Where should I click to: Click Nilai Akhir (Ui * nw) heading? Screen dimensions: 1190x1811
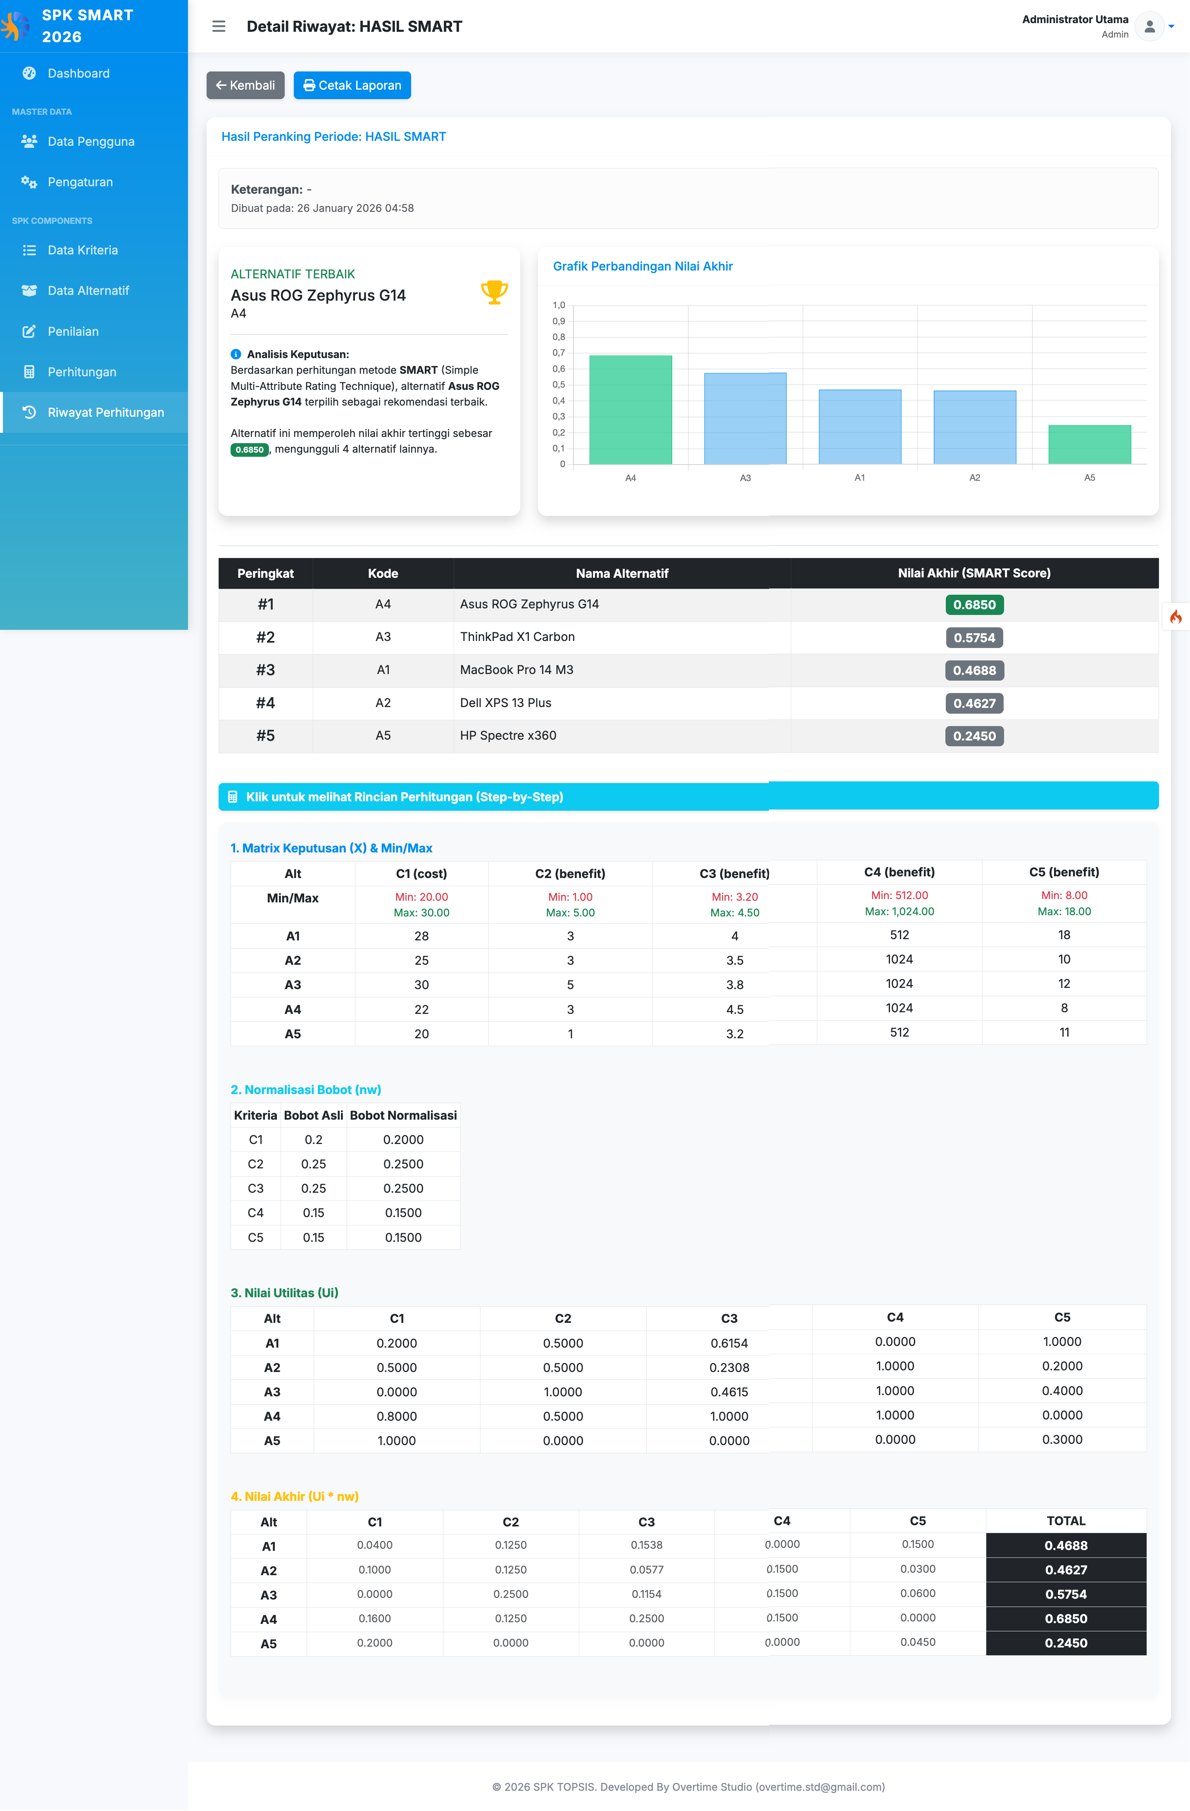294,1496
